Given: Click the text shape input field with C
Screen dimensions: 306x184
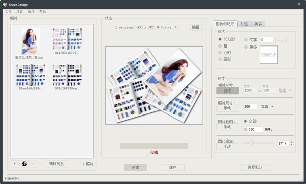Looking at the screenshot, I should click(267, 40).
